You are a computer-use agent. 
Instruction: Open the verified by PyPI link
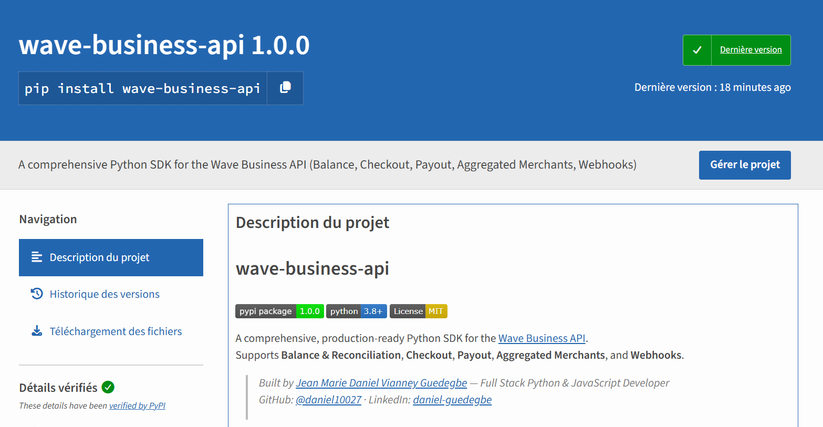137,405
